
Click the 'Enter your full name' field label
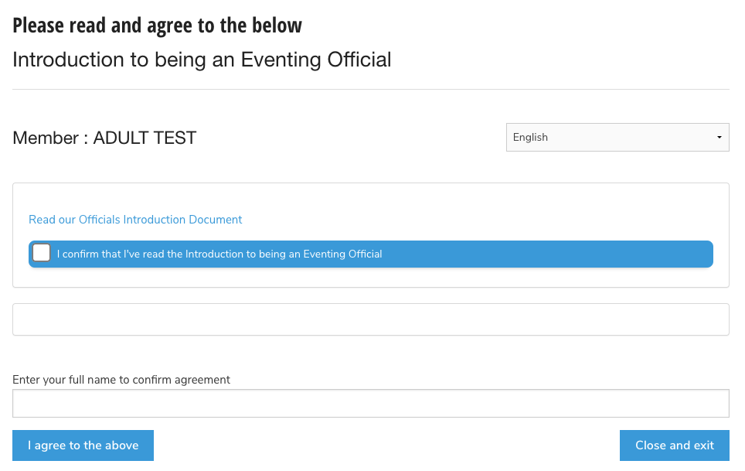(x=121, y=380)
